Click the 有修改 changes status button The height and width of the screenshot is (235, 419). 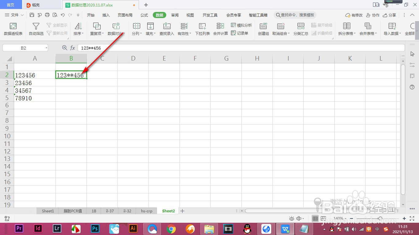point(354,15)
